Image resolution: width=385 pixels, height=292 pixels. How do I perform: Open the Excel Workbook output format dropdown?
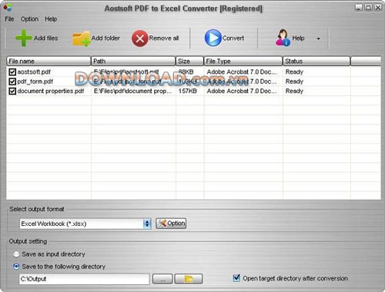(x=147, y=224)
